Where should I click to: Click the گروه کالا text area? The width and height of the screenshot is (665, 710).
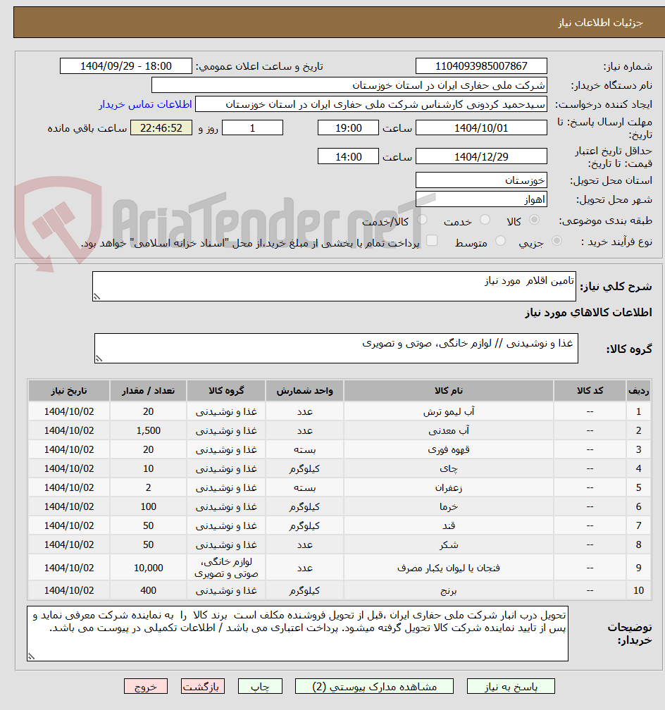[336, 348]
